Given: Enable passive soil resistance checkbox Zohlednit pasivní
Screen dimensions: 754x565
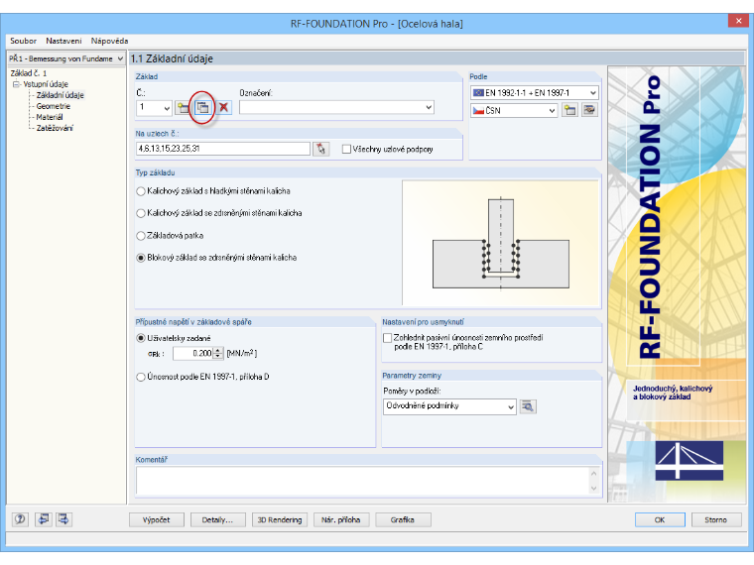Looking at the screenshot, I should click(x=387, y=338).
